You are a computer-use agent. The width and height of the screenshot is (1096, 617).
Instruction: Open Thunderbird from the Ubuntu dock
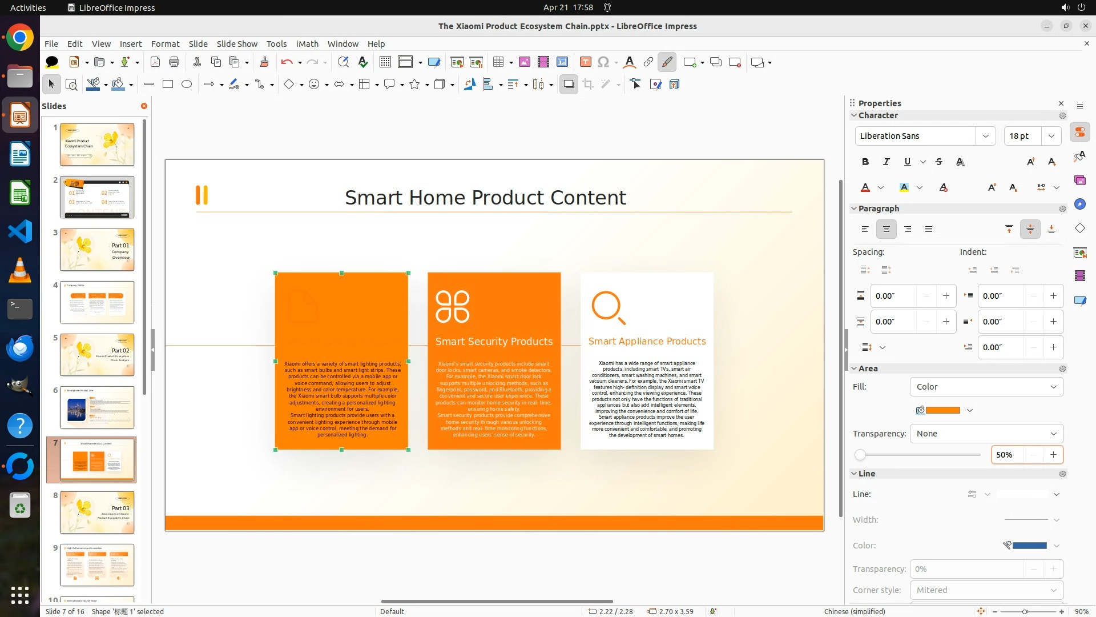(x=20, y=348)
